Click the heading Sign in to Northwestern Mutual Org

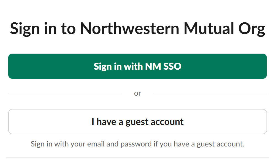(x=138, y=28)
